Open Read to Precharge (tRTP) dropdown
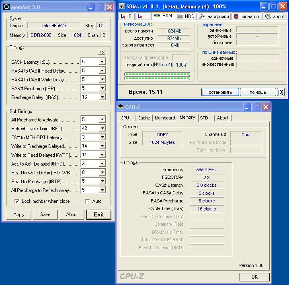 [102, 181]
